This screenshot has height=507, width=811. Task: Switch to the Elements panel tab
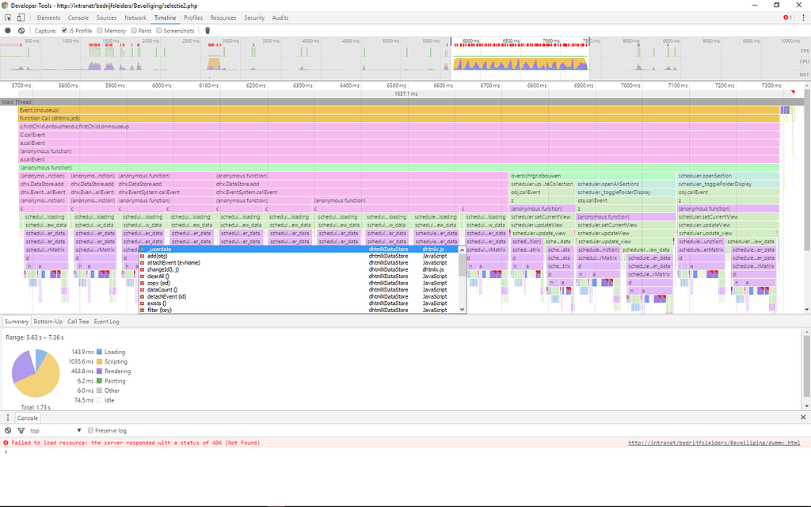coord(48,17)
